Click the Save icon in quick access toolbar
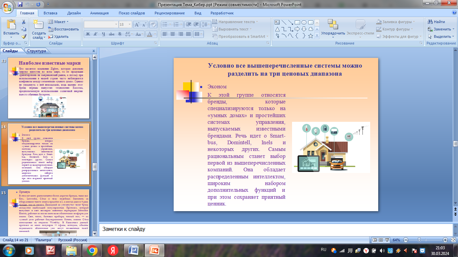Screen dimensions: 458x257 pos(20,4)
